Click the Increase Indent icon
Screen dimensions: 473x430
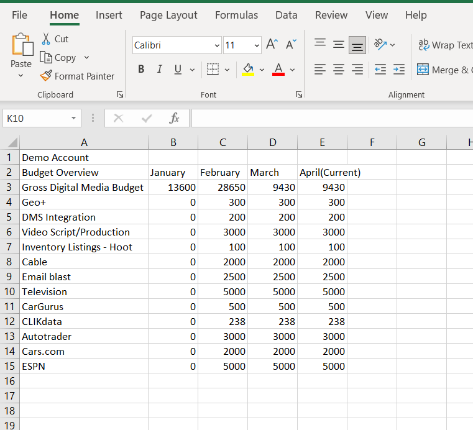[399, 70]
